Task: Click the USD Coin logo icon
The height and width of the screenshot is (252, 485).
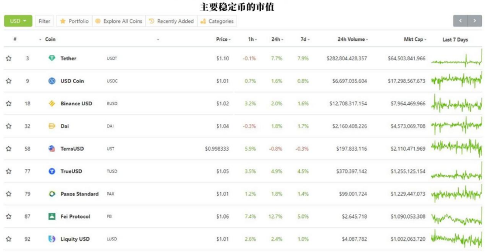Action: [x=51, y=81]
